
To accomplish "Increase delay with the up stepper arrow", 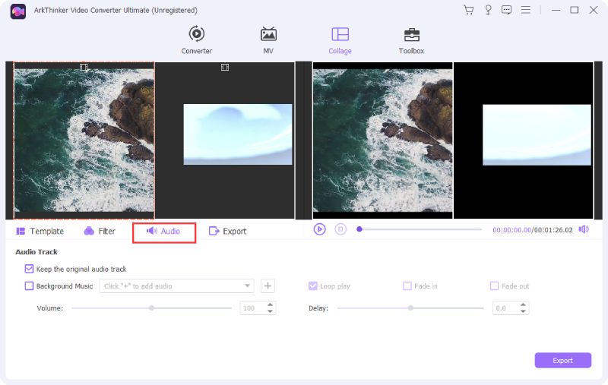I will (523, 305).
